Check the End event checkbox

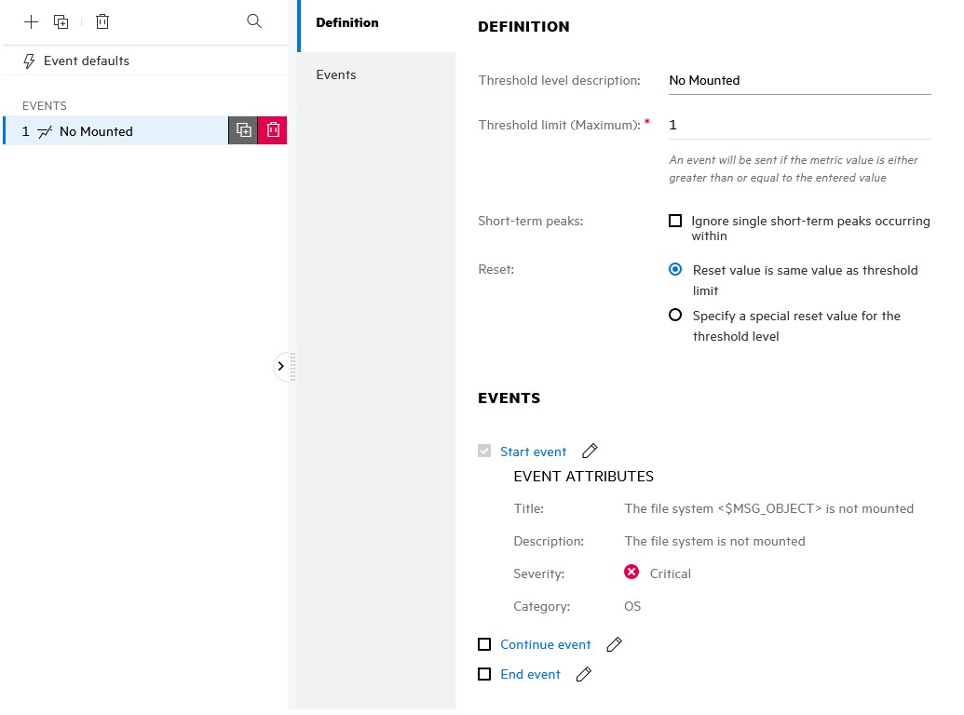pos(484,674)
